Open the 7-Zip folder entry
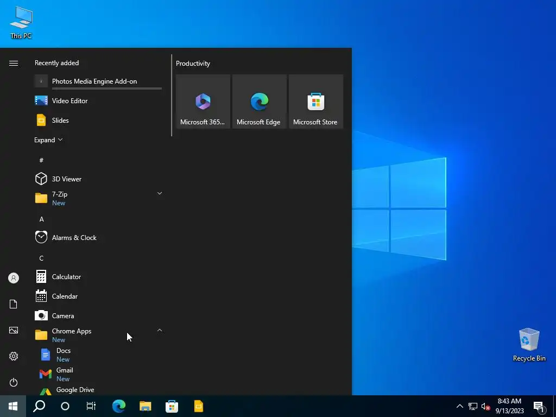This screenshot has height=417, width=556. pyautogui.click(x=98, y=198)
